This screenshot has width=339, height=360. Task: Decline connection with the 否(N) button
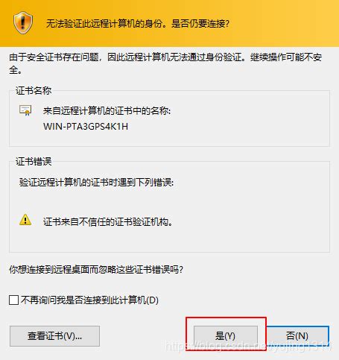coord(297,336)
